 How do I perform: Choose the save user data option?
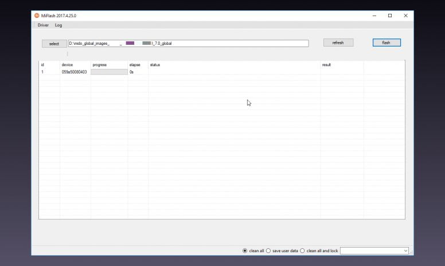point(282,250)
